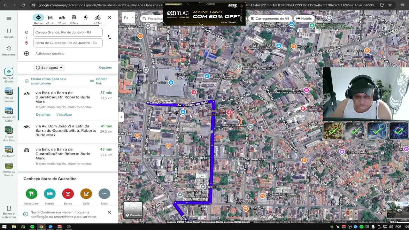Open the Rio de Janeiro recent place

click(9, 95)
